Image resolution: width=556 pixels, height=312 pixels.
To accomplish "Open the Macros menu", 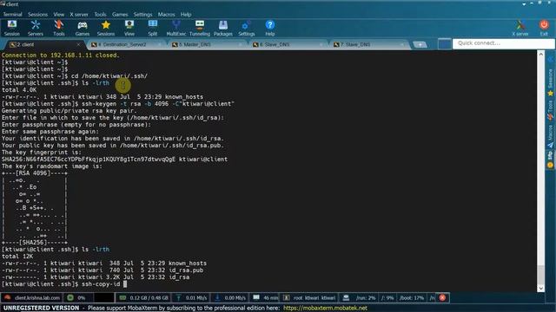I will 166,15.
